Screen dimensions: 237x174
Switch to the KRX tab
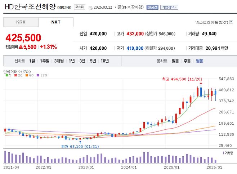point(21,22)
